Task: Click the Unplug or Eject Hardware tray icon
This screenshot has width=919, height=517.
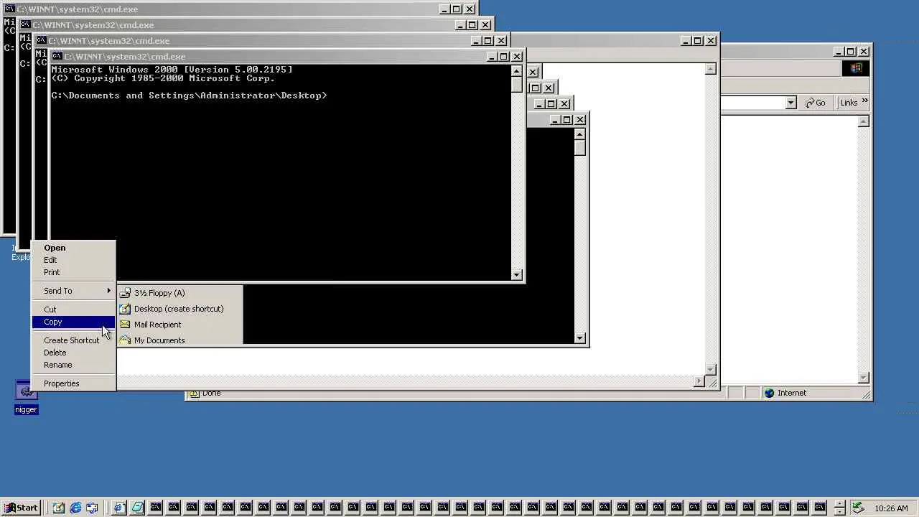Action: pyautogui.click(x=857, y=508)
